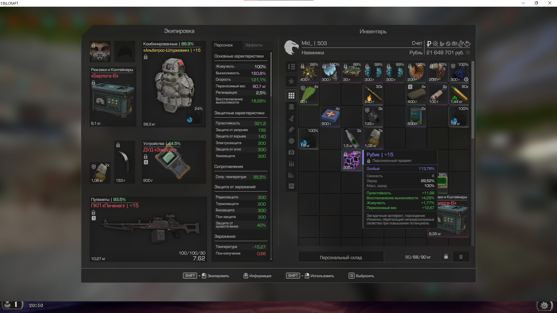Image resolution: width=557 pixels, height=313 pixels.
Task: Click the balance 21 648 701 руб.
Action: click(x=445, y=52)
